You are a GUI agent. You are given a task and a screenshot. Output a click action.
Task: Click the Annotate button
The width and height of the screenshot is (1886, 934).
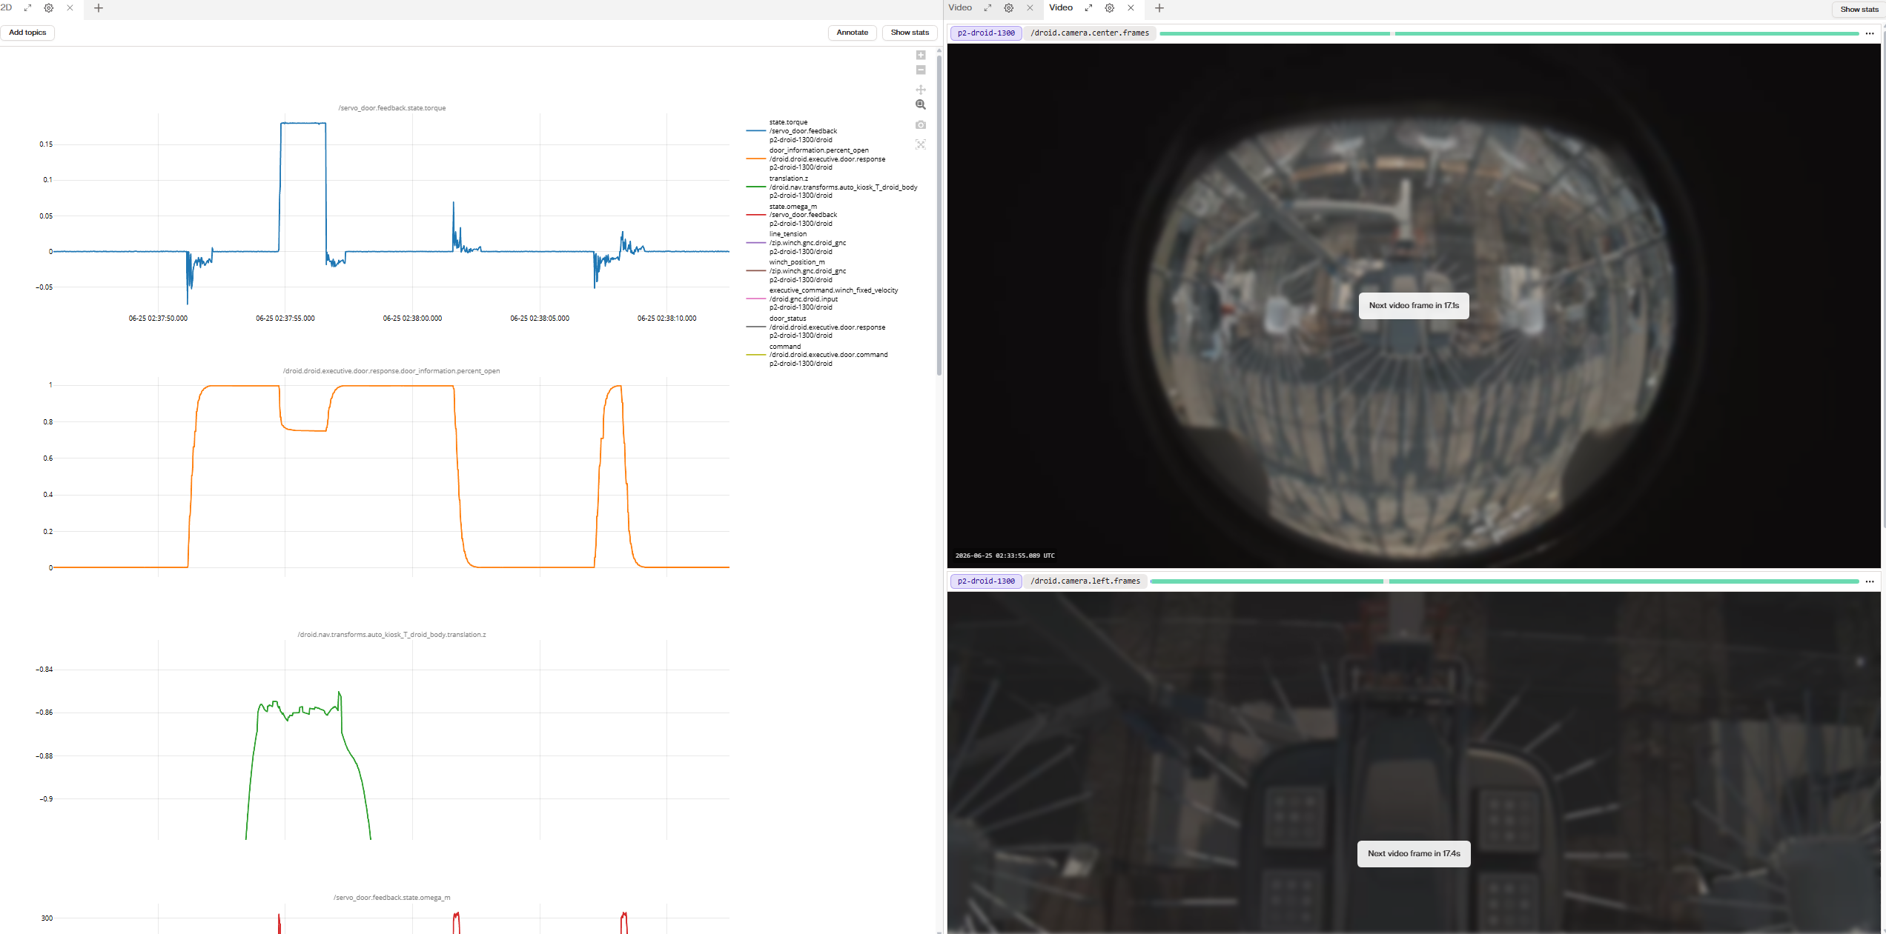point(853,33)
